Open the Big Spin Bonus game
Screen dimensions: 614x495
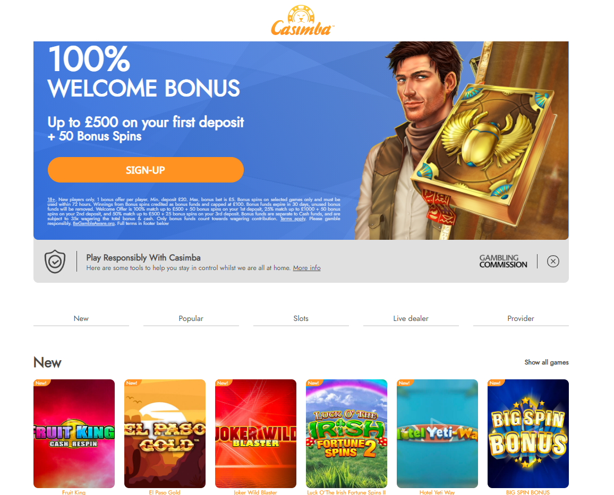(x=528, y=433)
